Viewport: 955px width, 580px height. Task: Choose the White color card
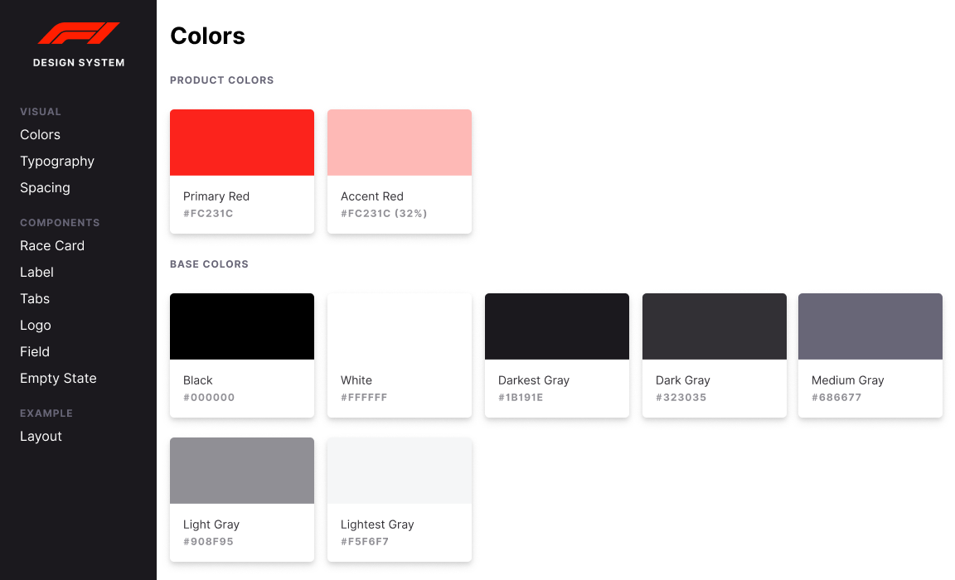400,355
